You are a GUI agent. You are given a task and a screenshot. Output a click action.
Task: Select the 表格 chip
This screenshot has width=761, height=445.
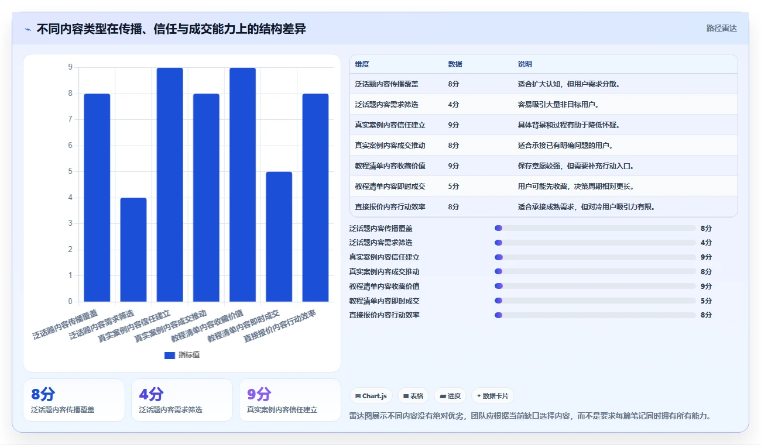tap(413, 396)
